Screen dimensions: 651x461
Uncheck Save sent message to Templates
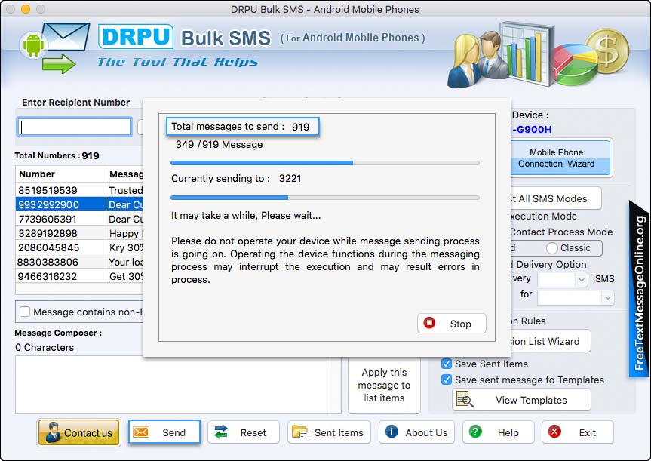click(x=447, y=380)
